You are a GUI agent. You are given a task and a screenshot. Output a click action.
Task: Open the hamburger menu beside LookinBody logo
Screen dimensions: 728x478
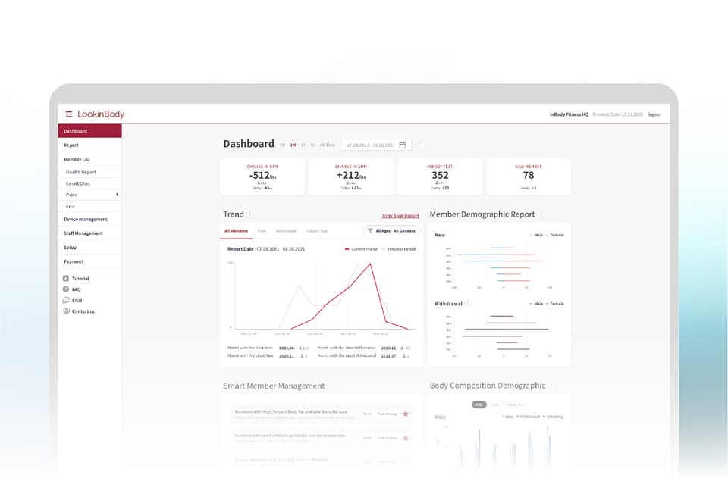[x=69, y=114]
